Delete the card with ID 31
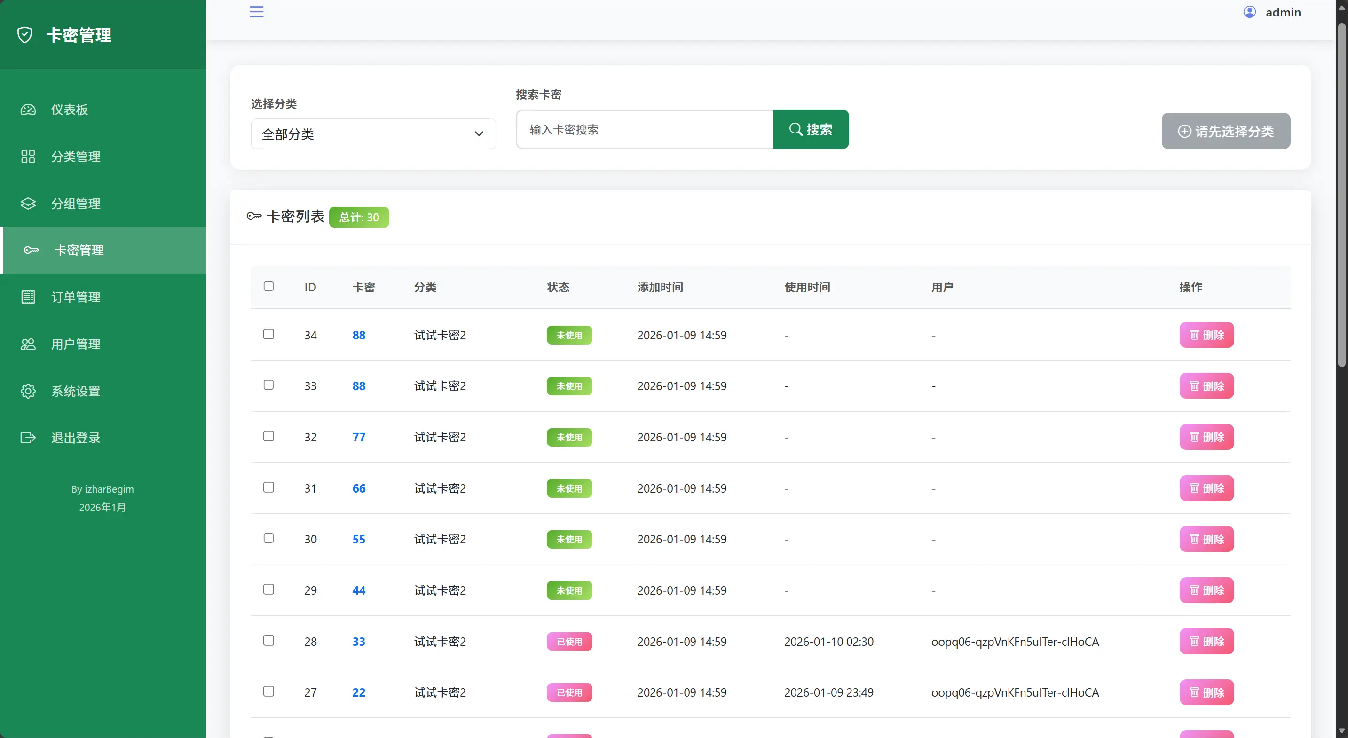 tap(1206, 488)
